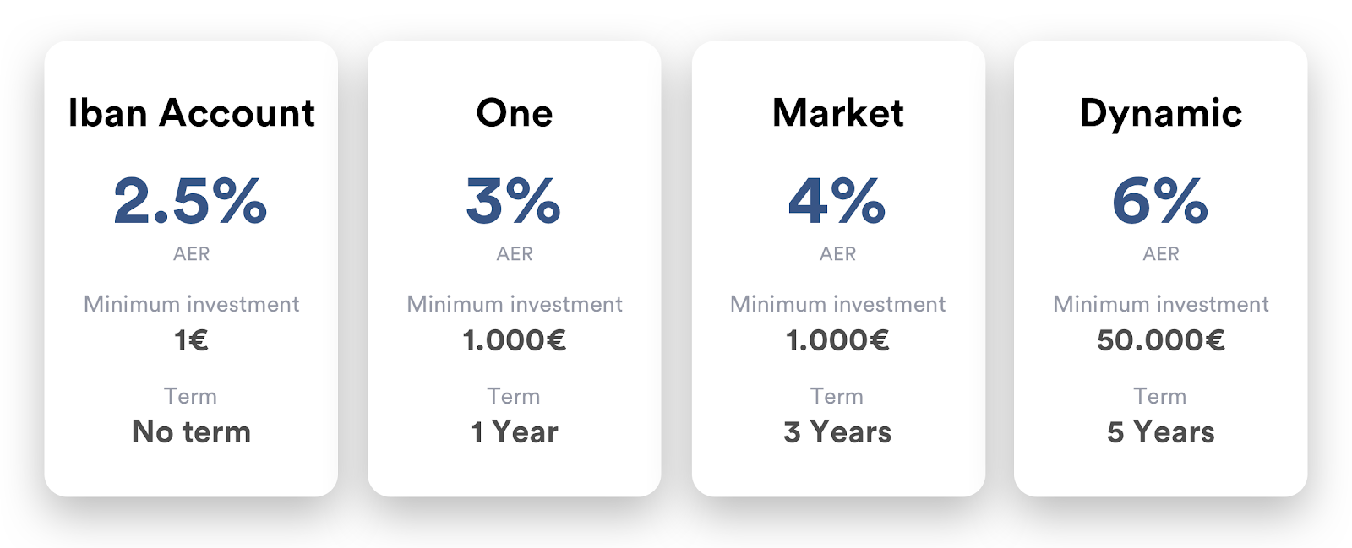
Task: Click the Term label in Market card
Action: (837, 396)
